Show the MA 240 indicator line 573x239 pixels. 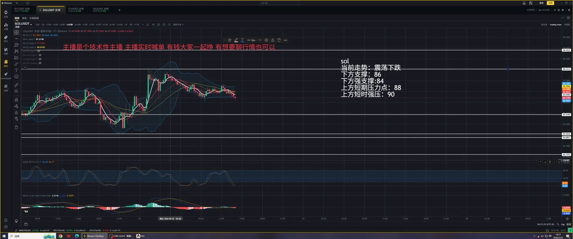[40, 59]
